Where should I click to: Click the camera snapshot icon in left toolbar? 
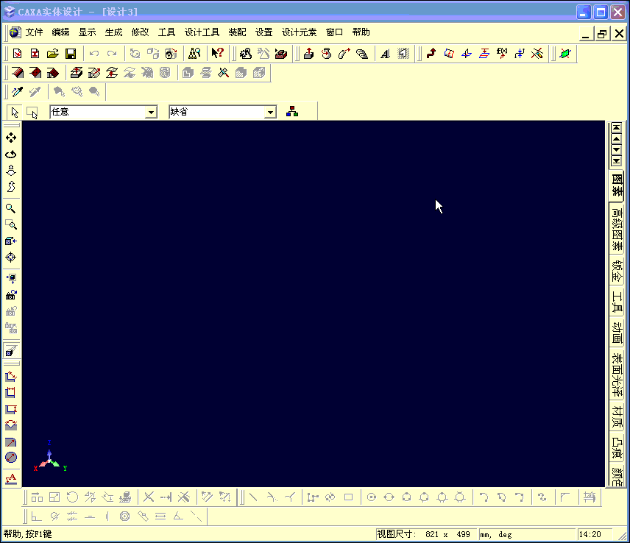pyautogui.click(x=11, y=295)
